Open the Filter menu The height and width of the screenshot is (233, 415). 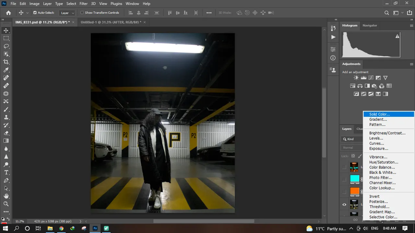coord(84,4)
